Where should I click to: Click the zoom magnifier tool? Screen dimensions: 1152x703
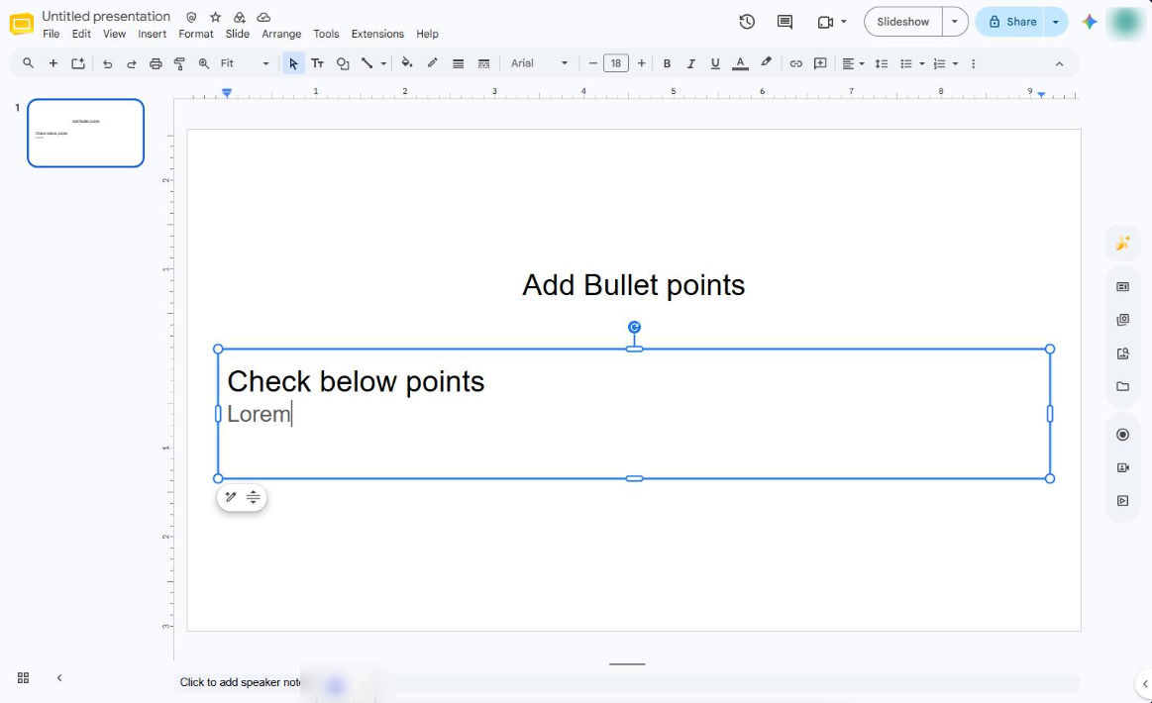[x=204, y=64]
